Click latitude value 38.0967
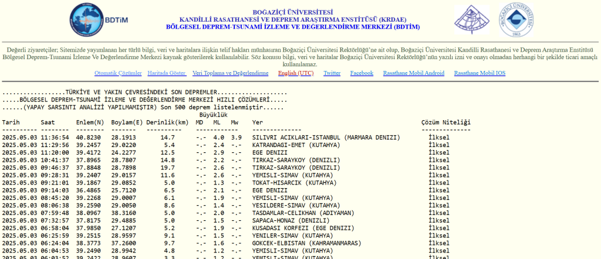Screen dimensions: 601x259 [x=88, y=213]
